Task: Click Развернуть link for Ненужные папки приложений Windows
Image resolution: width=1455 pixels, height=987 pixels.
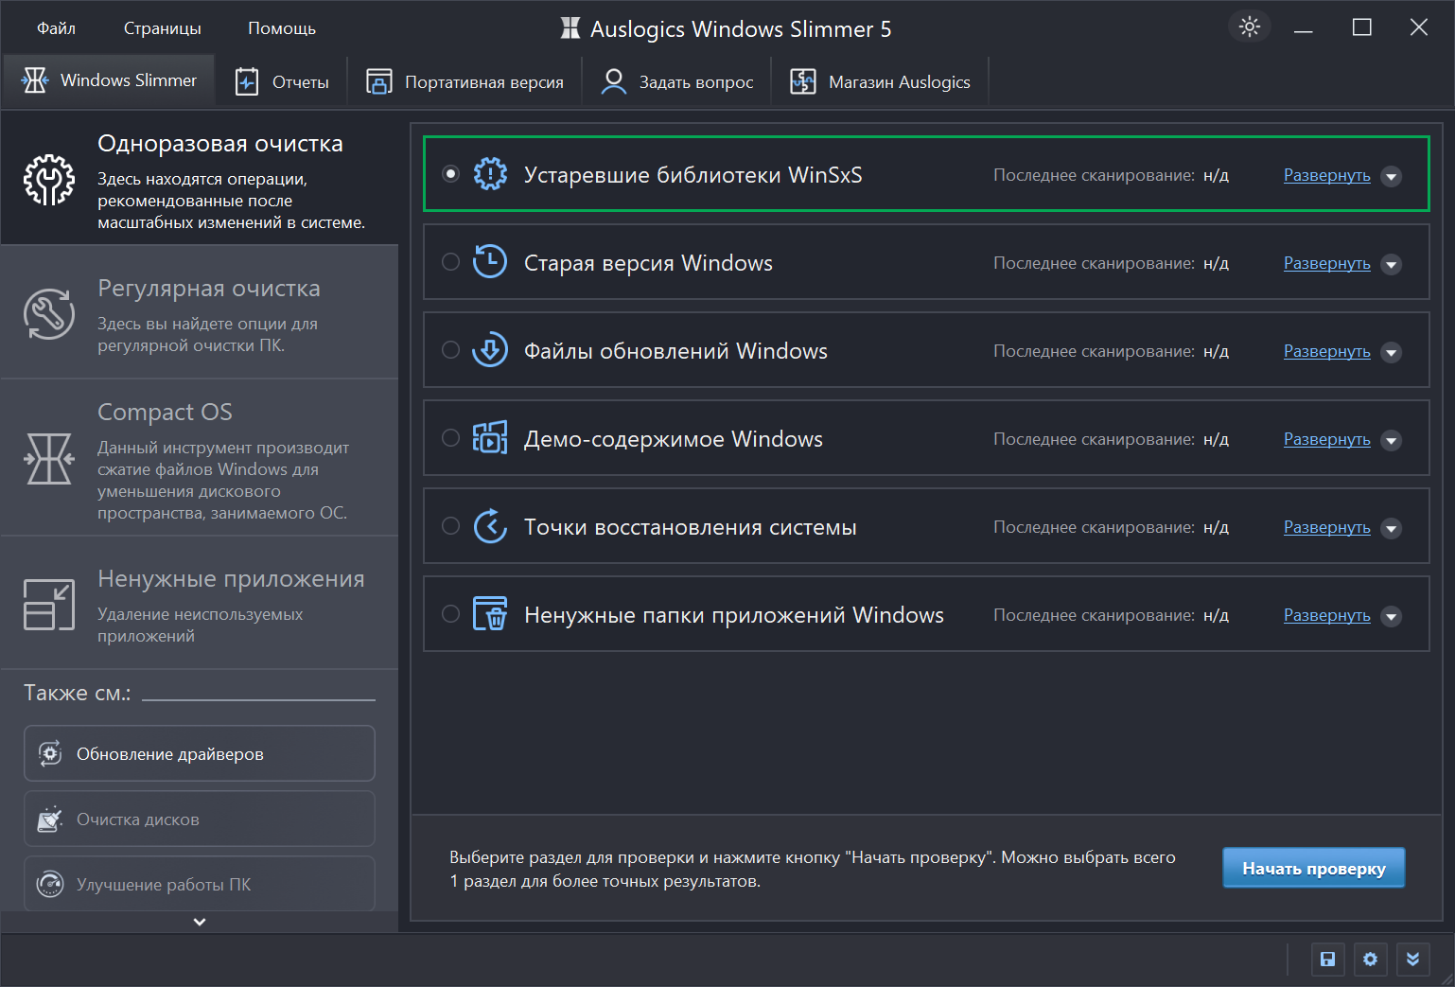Action: (1326, 615)
